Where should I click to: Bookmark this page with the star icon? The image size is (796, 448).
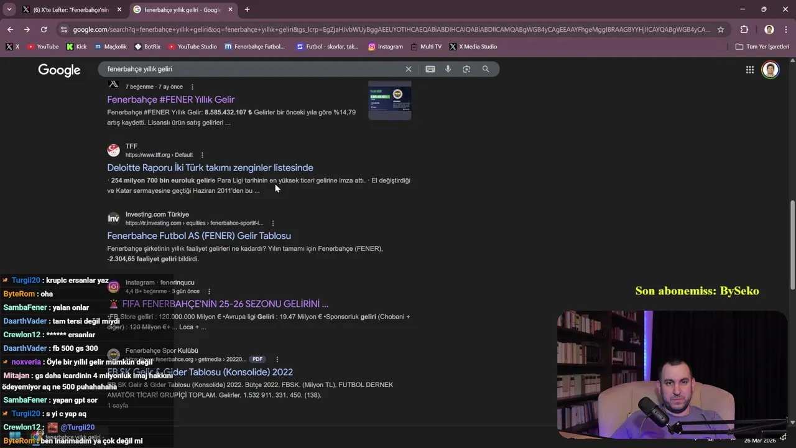(721, 29)
